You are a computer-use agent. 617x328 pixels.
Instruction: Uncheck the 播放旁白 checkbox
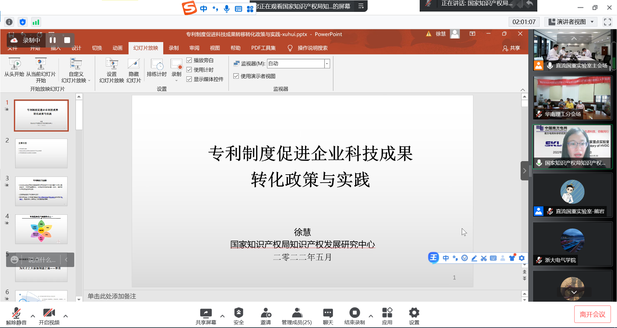tap(189, 60)
